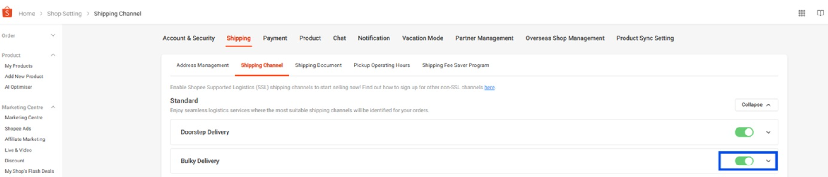
Task: Open the Vacation Mode tab
Action: click(x=423, y=38)
